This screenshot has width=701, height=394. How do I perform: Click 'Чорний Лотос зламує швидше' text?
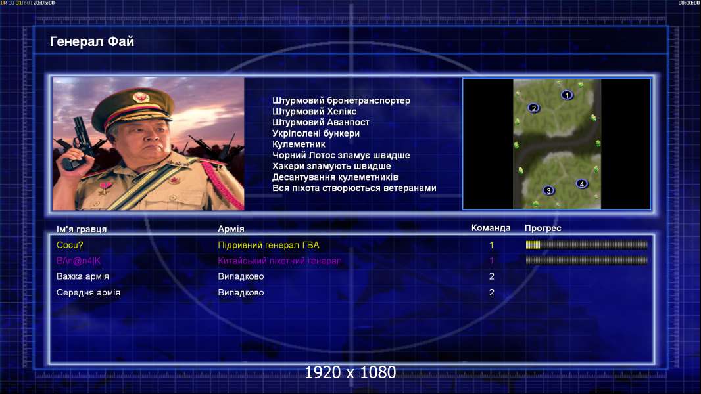341,155
